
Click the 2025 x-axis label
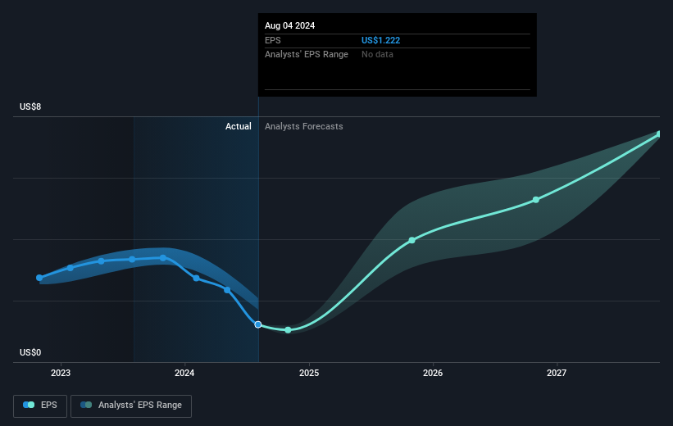[309, 374]
